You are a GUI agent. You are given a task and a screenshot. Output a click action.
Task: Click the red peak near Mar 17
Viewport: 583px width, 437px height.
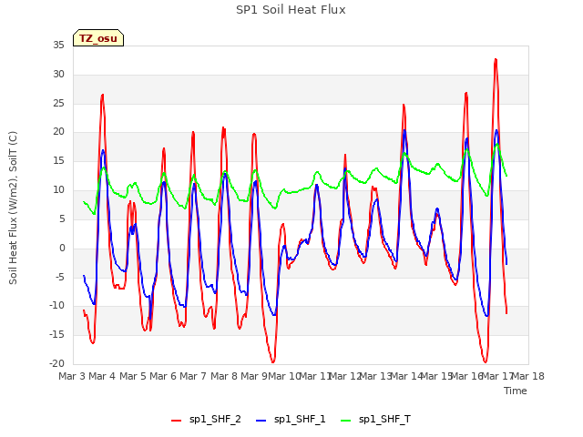[x=496, y=59]
